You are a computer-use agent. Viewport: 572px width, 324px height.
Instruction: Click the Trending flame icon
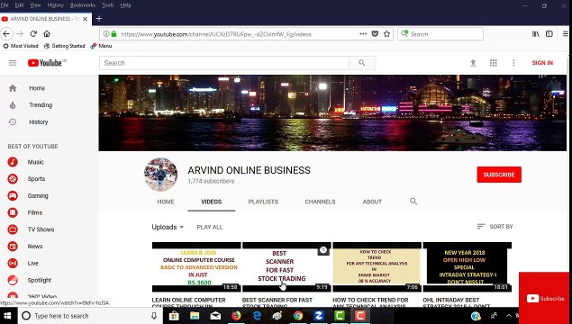point(13,105)
